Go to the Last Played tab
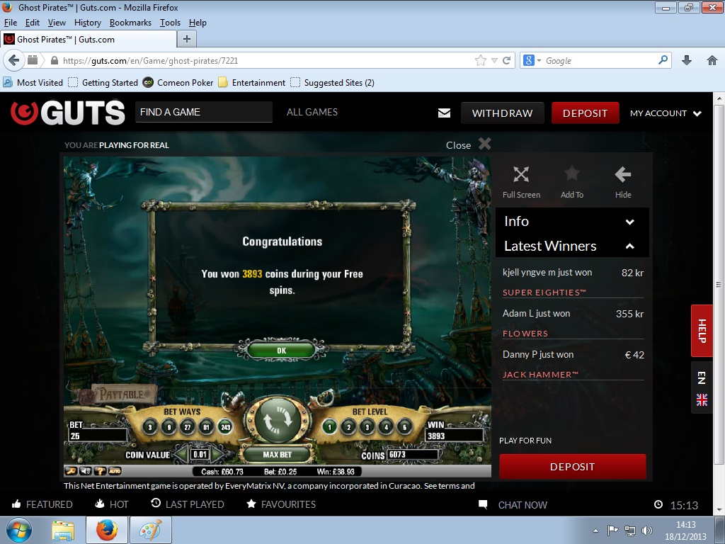Screen dimensions: 725x544 point(187,504)
